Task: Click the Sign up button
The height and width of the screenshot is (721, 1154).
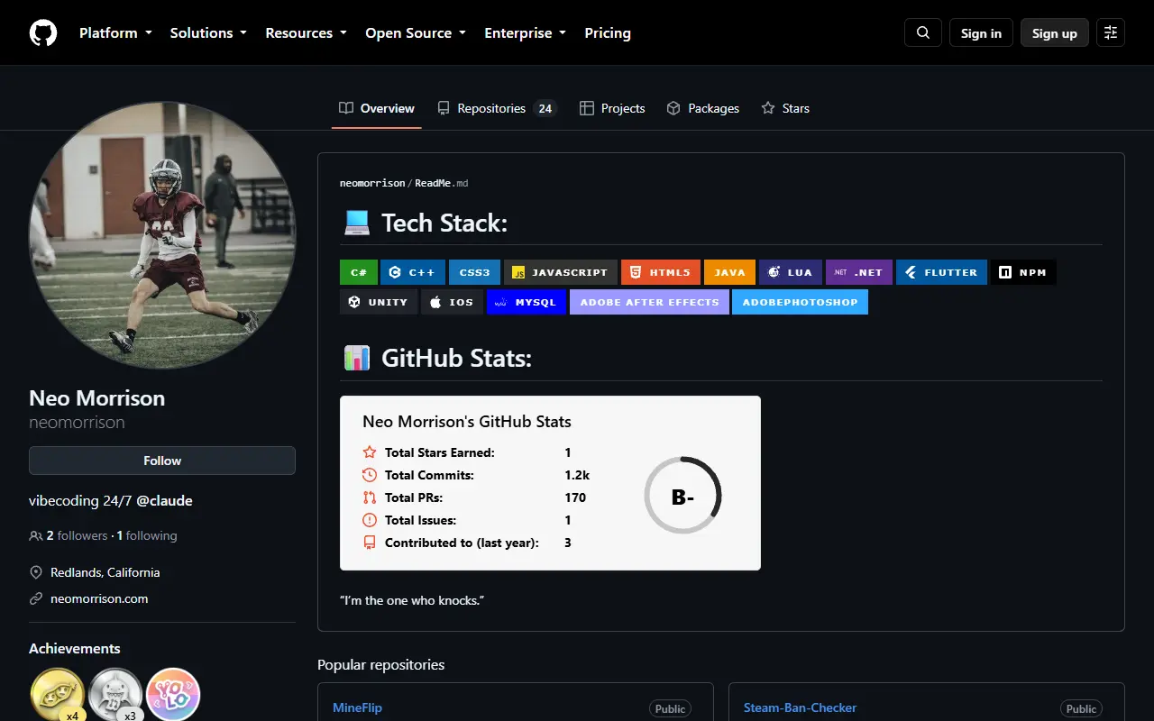Action: [1055, 33]
